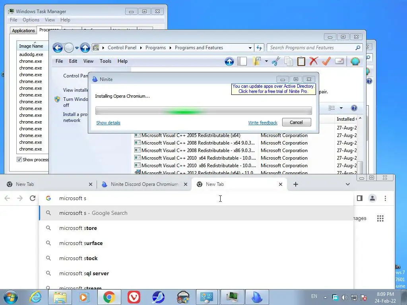This screenshot has height=305, width=407.
Task: Click the Up folder arrow beside the address bar
Action: tap(85, 48)
